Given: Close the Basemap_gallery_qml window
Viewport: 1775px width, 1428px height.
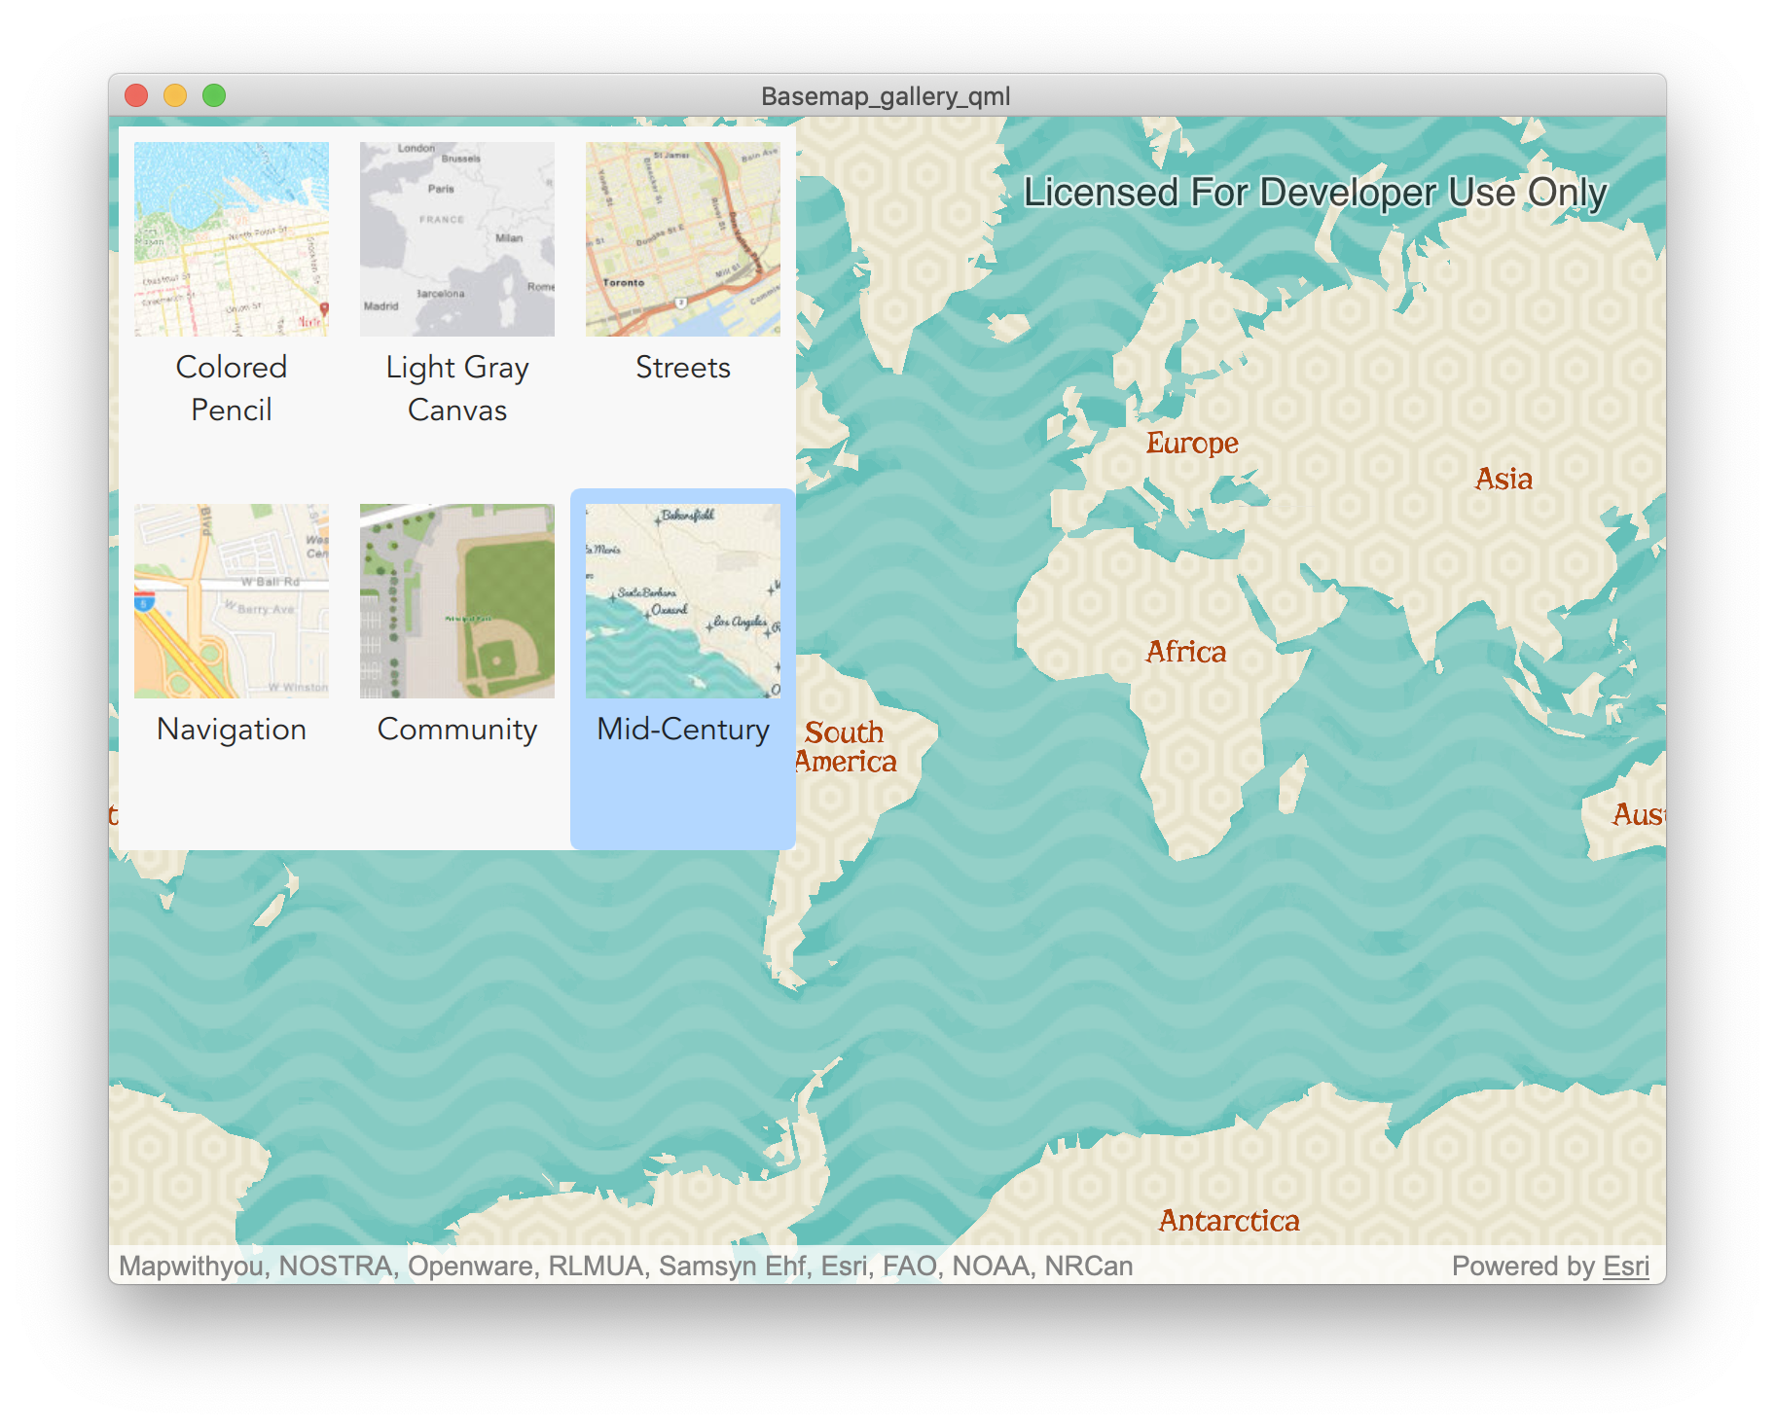Looking at the screenshot, I should click(136, 95).
